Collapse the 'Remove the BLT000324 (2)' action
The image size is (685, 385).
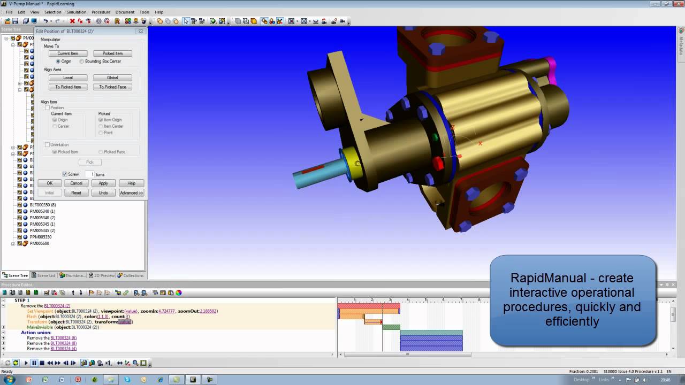(3, 306)
